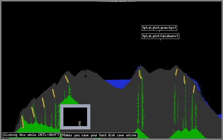
Task: Select the 'Clicking this while CRTL+SHIFT' sign
Action: tap(31, 135)
